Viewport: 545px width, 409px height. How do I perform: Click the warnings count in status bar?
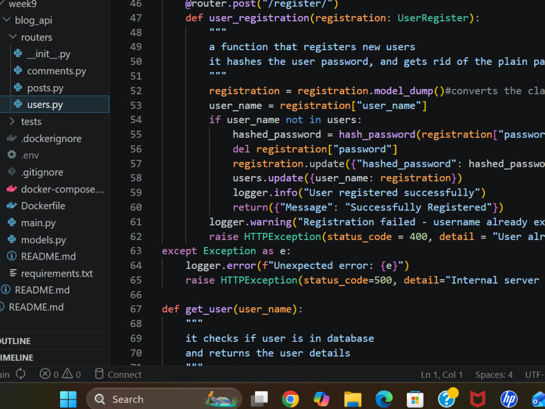click(x=71, y=374)
